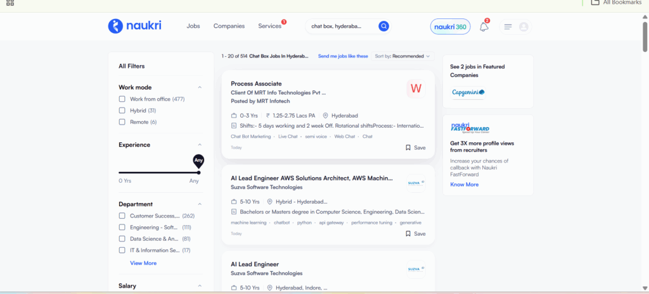Click the Capgemini featured company logo

pos(468,92)
